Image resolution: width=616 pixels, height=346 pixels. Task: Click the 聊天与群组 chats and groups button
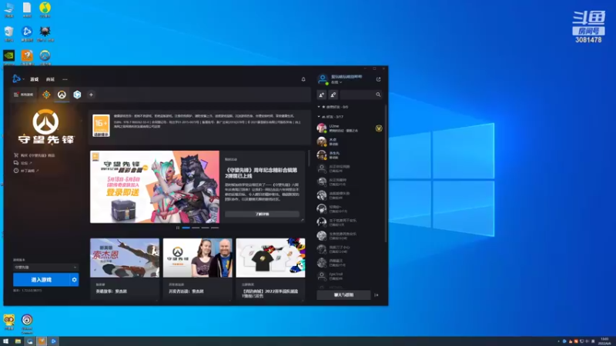pyautogui.click(x=343, y=295)
